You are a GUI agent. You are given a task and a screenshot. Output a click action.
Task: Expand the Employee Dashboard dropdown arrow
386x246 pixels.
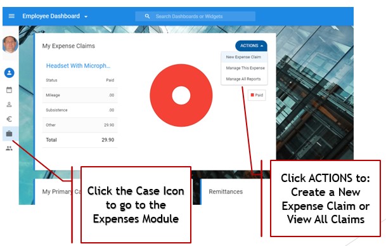click(x=86, y=16)
